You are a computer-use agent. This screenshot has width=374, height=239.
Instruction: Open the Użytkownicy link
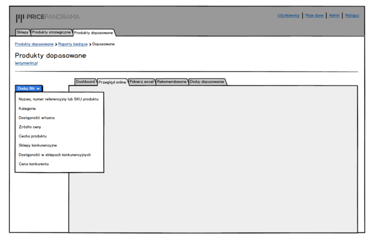[x=288, y=15]
